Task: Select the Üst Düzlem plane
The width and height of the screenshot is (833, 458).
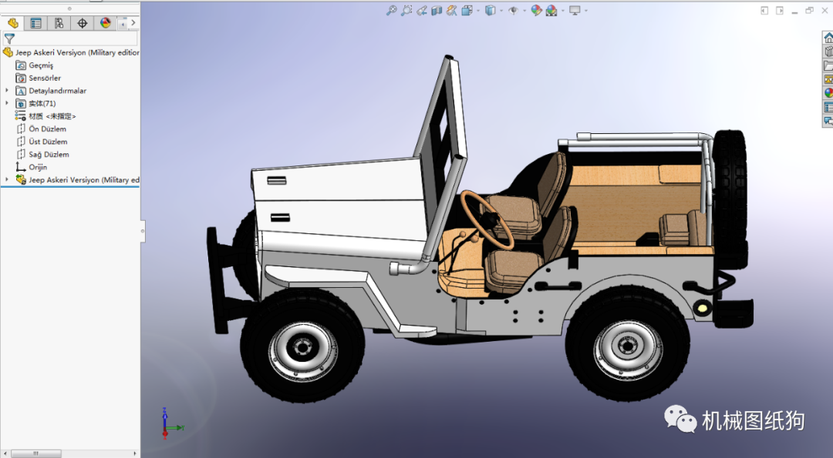Action: pyautogui.click(x=42, y=142)
